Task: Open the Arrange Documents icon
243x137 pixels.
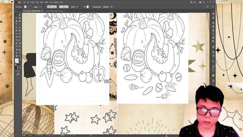Action: pos(200,2)
